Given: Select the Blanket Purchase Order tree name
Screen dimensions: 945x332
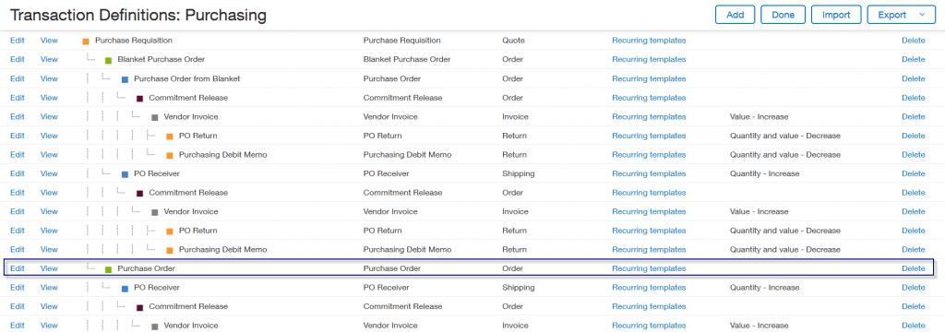Looking at the screenshot, I should (x=161, y=59).
